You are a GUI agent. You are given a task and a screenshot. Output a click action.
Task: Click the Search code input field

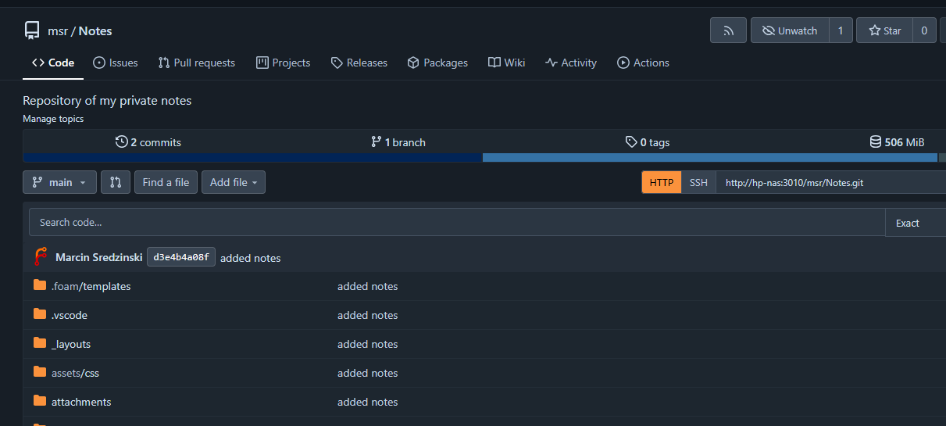click(x=457, y=222)
